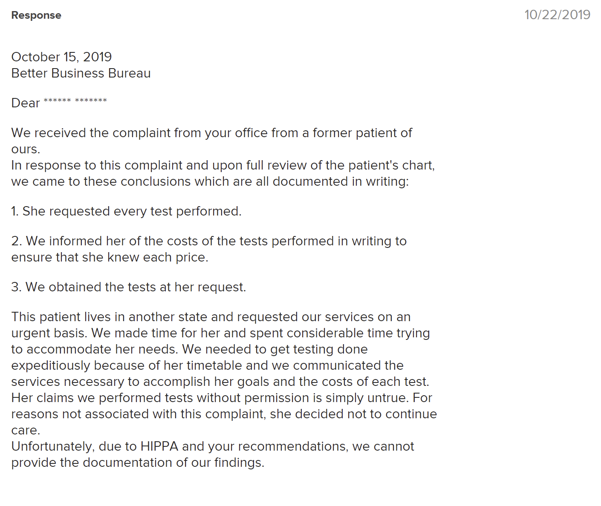Click the word Dear in salutation
This screenshot has width=601, height=506.
point(26,103)
